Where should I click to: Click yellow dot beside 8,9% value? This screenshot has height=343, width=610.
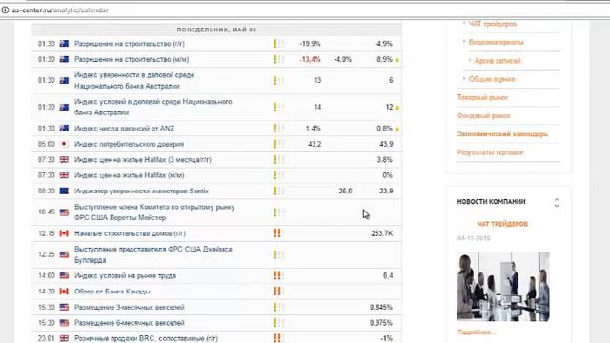click(397, 60)
